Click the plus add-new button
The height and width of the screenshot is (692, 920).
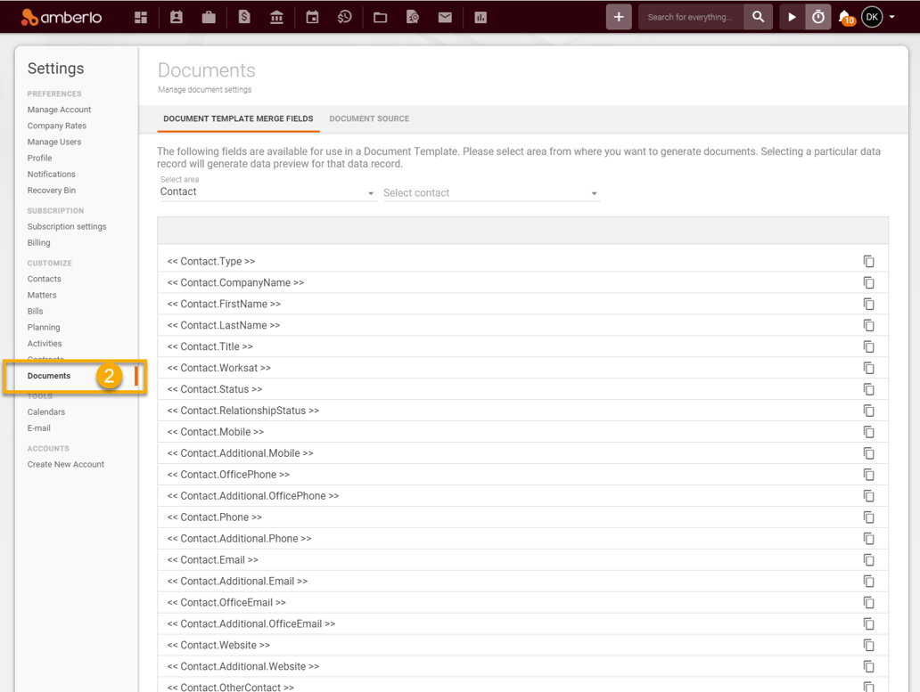click(619, 17)
